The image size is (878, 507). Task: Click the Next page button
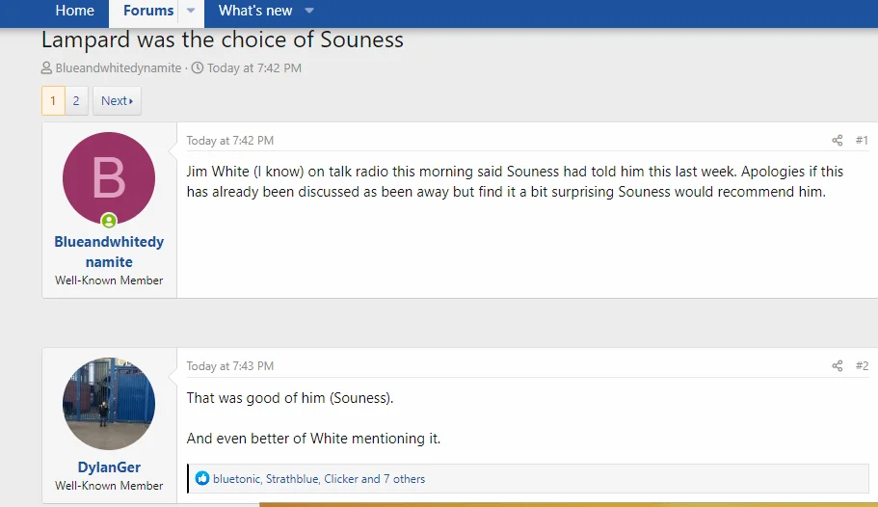pyautogui.click(x=117, y=100)
